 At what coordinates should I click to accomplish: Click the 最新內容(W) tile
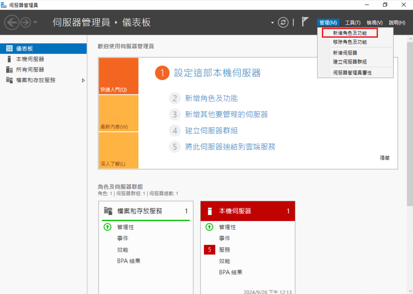(119, 113)
